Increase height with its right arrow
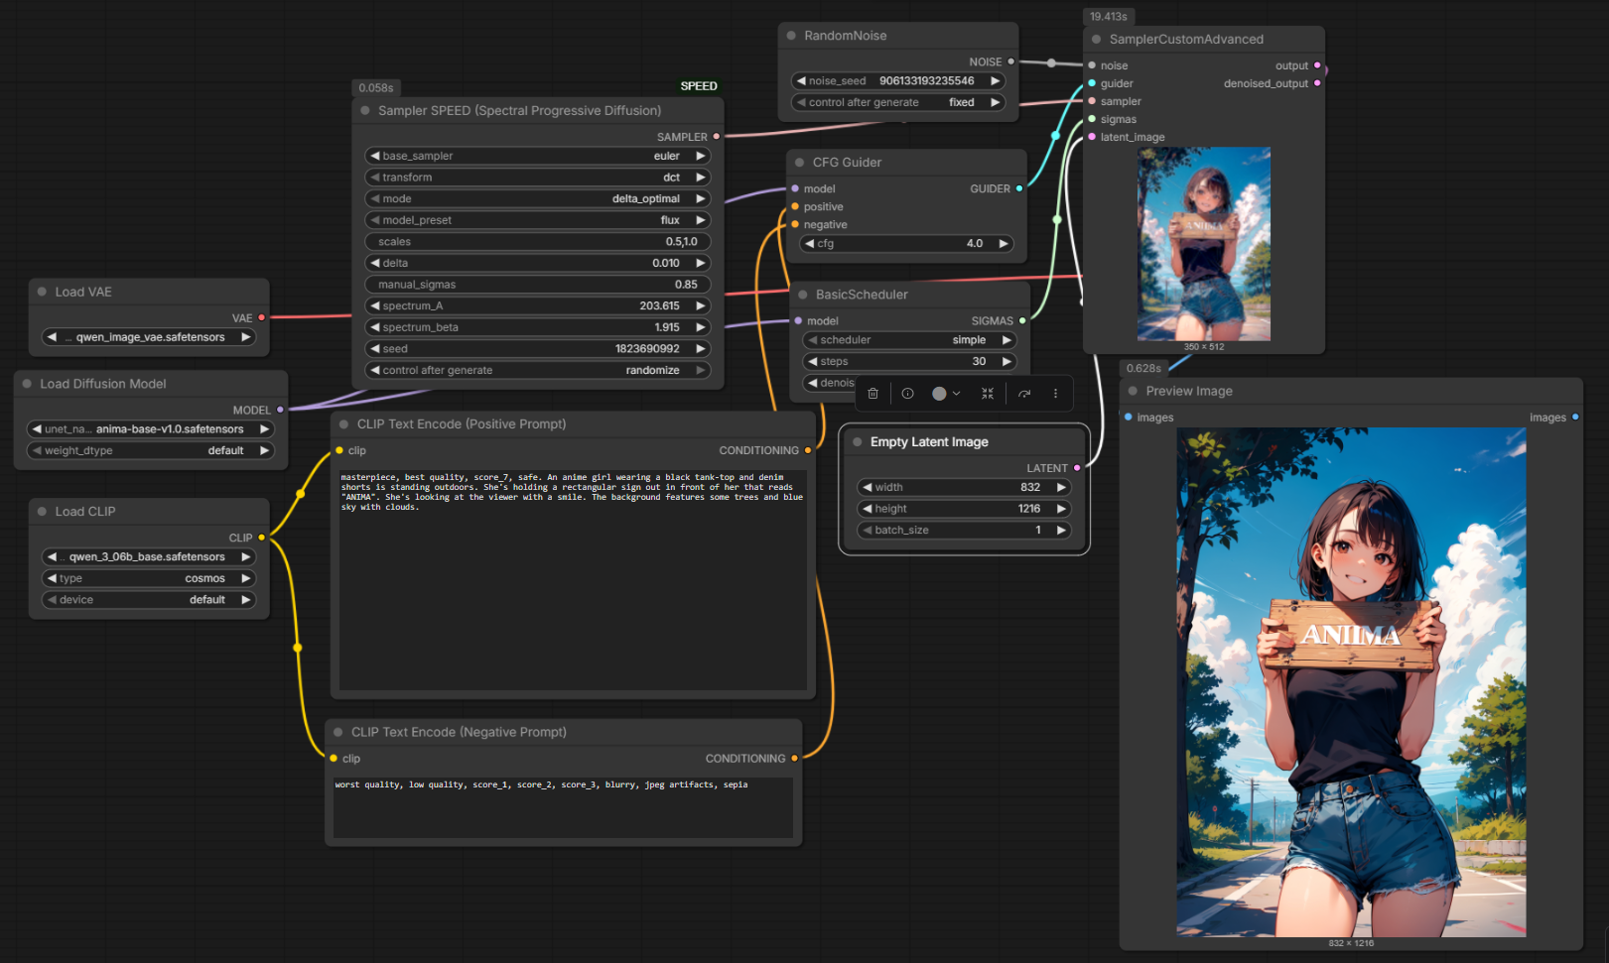 (1061, 509)
